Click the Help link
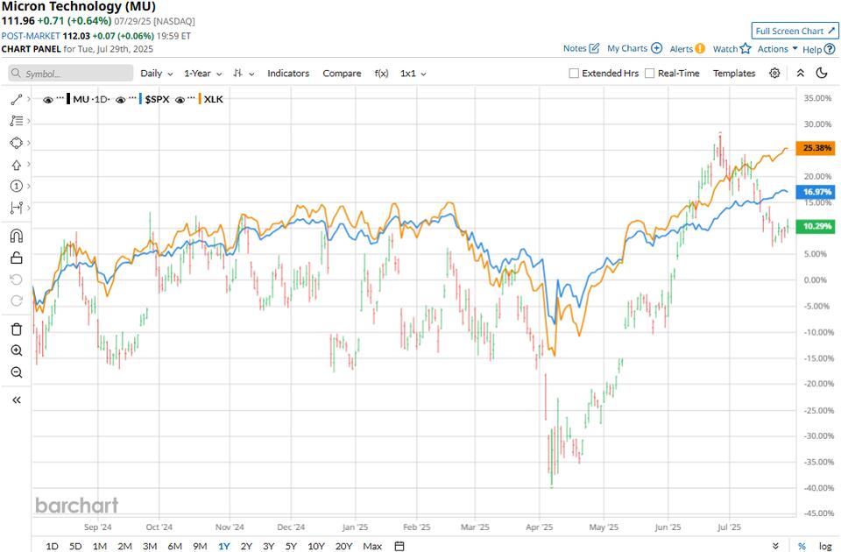Image resolution: width=841 pixels, height=552 pixels. [812, 49]
